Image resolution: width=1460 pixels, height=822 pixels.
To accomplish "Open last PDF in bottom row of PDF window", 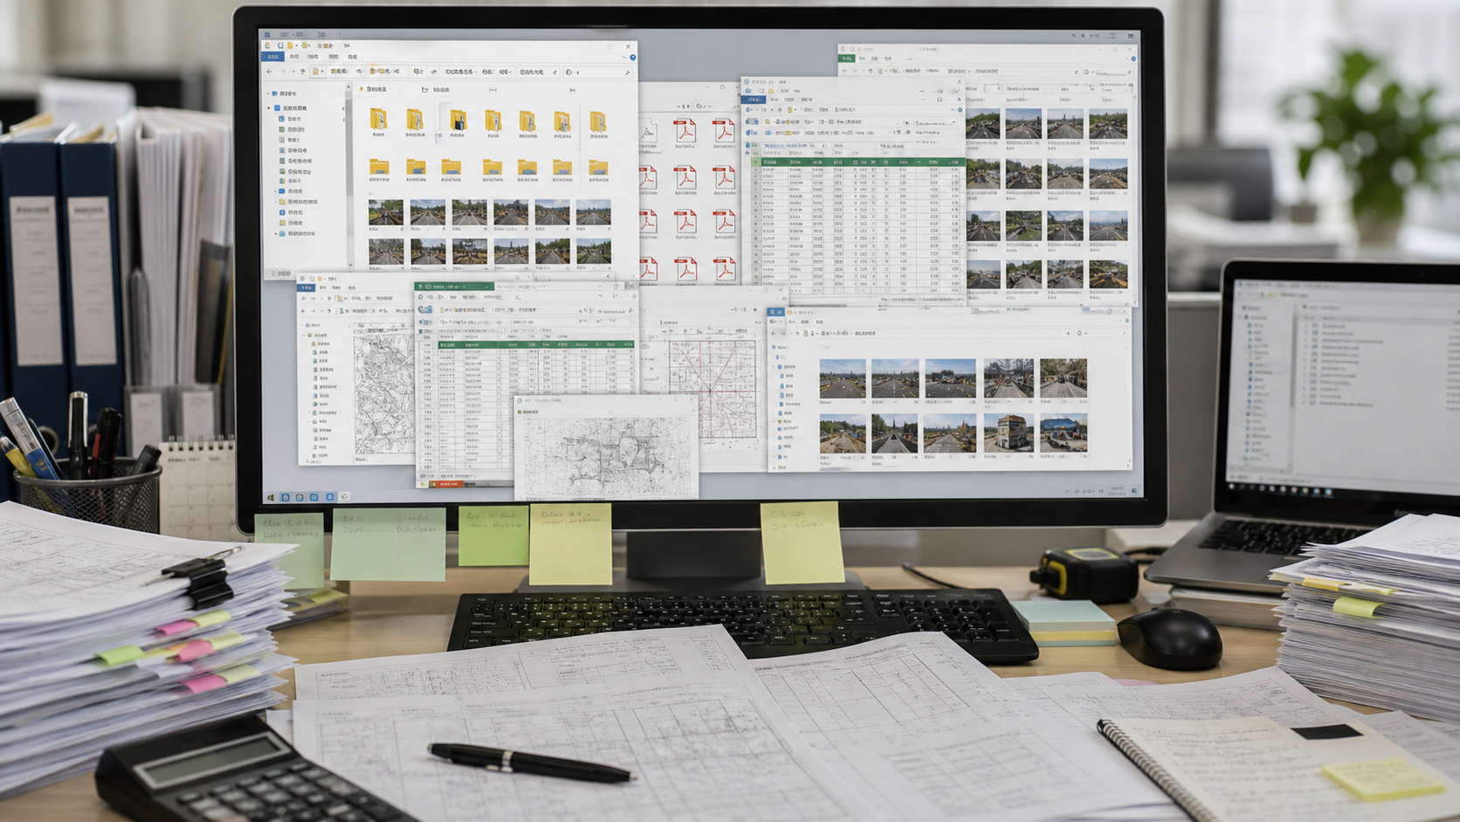I will [x=724, y=268].
